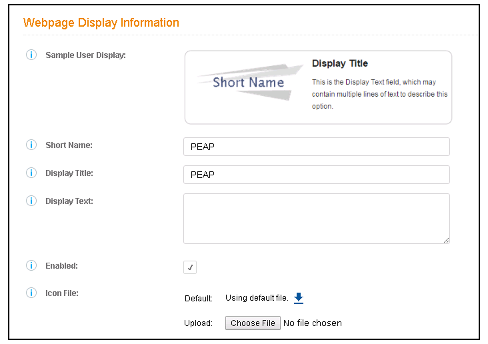
Task: Show info tooltip for Display Text
Action: pyautogui.click(x=31, y=201)
